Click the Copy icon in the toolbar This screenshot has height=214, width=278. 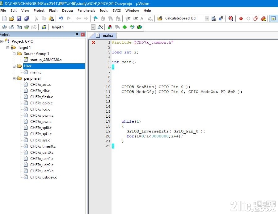pyautogui.click(x=44, y=19)
